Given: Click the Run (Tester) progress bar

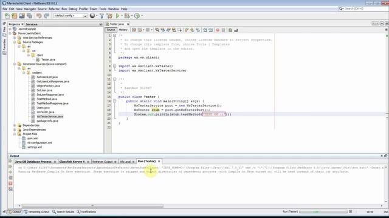Looking at the screenshot, I should [323, 212].
